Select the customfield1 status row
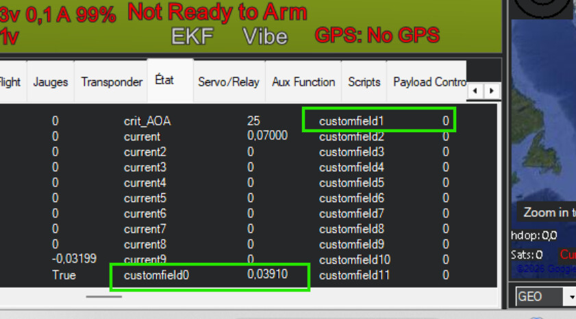The height and width of the screenshot is (319, 576). [379, 120]
